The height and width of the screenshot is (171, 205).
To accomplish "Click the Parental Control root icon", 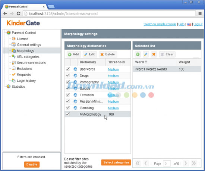I will (x=9, y=32).
